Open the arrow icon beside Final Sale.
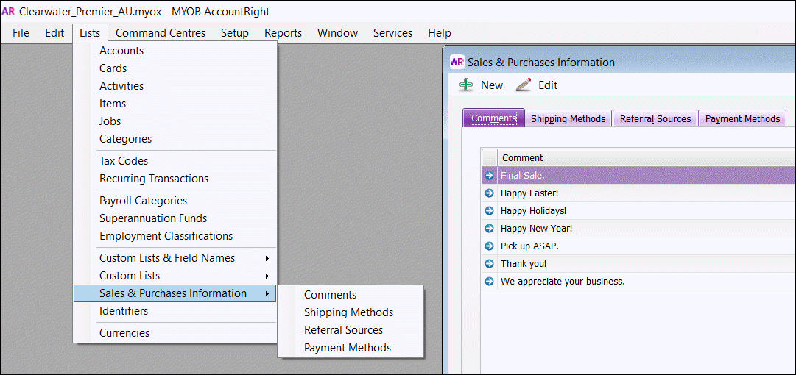Screen dimensions: 796x375 pyautogui.click(x=489, y=175)
